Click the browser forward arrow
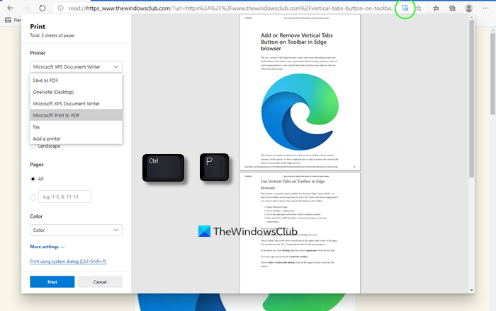The image size is (496, 311). pos(26,8)
